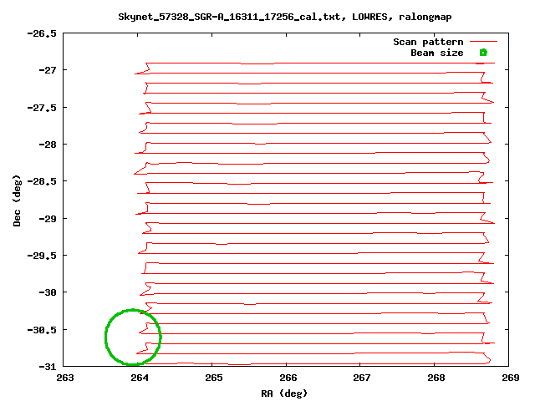
Task: Click the x-axis tick label 267
Action: click(359, 378)
